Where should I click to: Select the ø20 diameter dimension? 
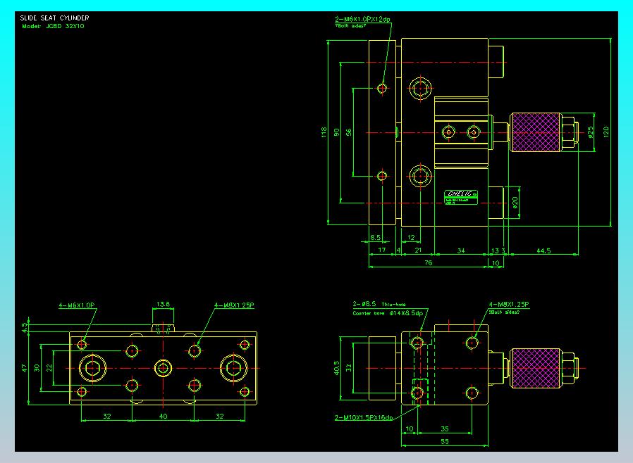515,202
